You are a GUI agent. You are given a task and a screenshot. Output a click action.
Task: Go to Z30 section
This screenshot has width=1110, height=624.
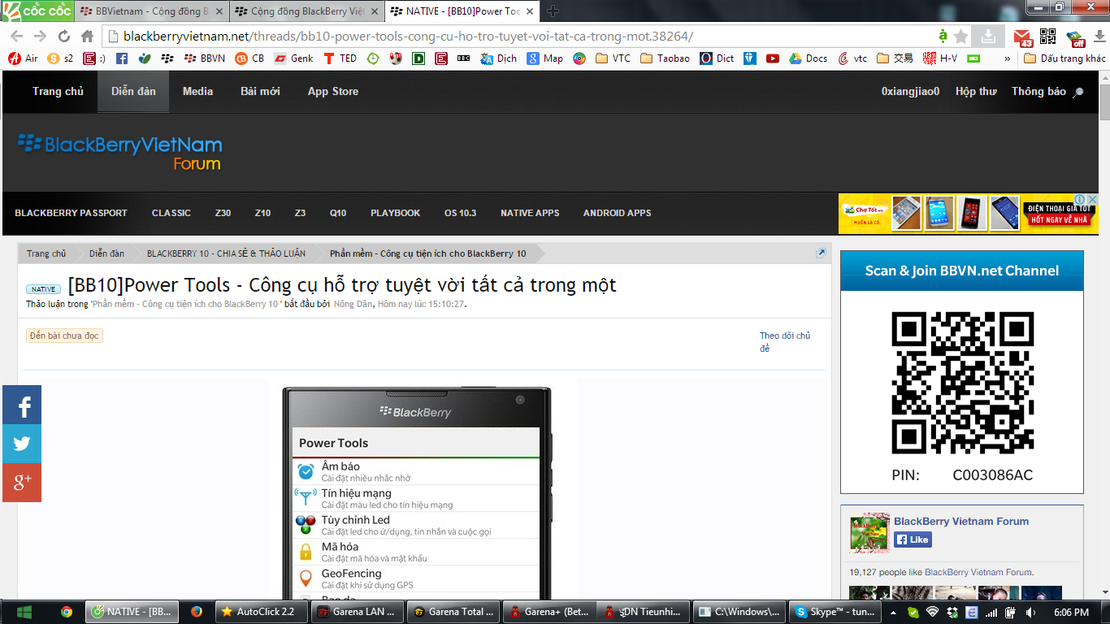[223, 213]
